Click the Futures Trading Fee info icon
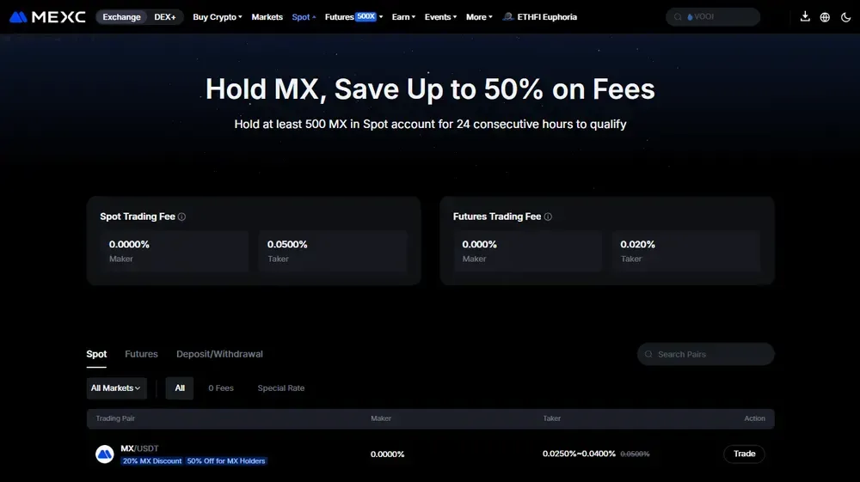 coord(547,217)
